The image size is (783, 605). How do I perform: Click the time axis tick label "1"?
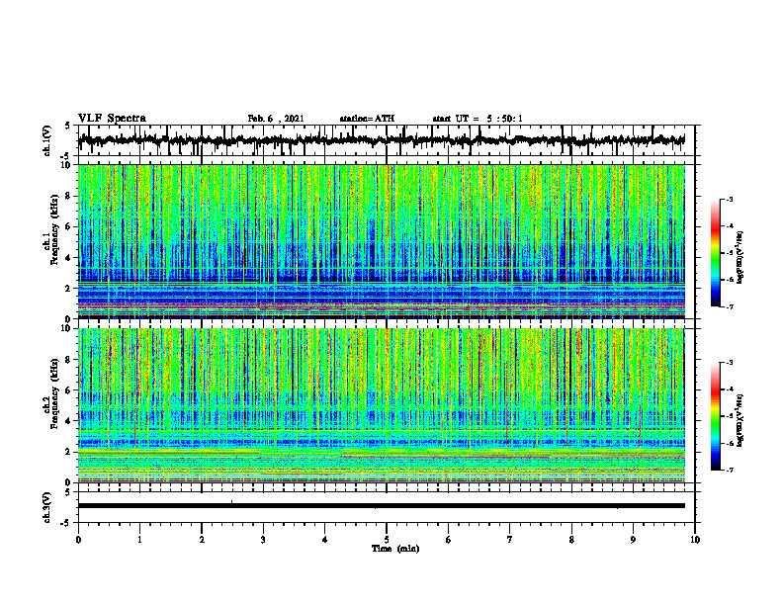pos(139,540)
